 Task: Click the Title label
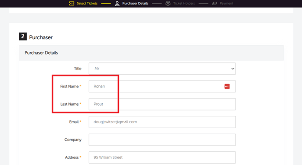(x=78, y=69)
